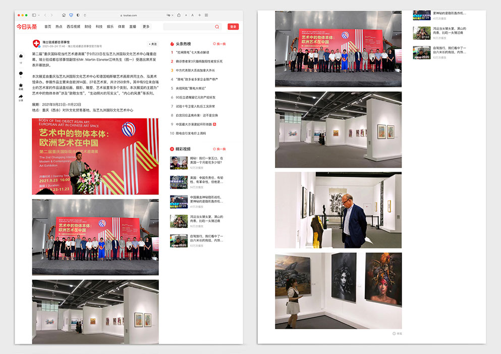Open the 首页 navigation item
501x354 pixels.
click(x=47, y=27)
